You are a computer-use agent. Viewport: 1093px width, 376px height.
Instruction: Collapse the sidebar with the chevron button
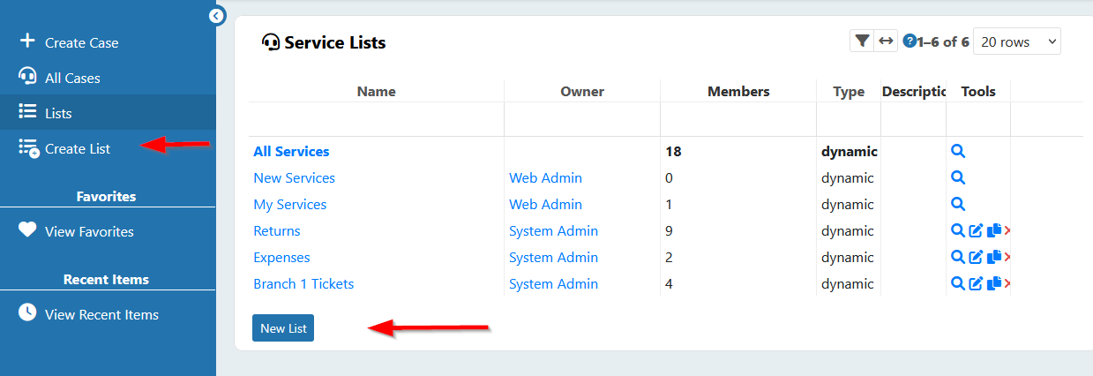click(217, 15)
